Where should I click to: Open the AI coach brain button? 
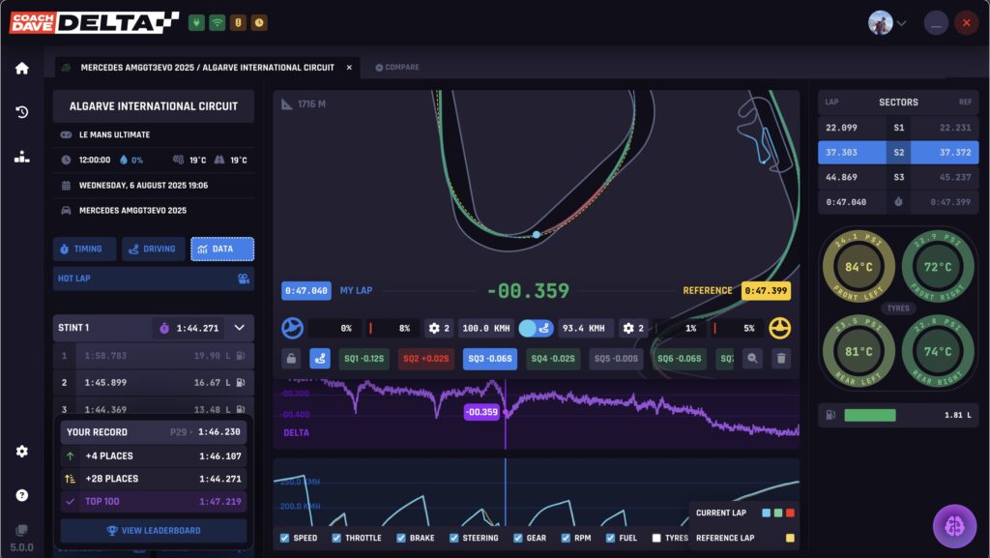click(x=954, y=526)
